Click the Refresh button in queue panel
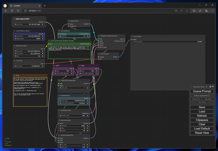This screenshot has height=151, width=218. [x=202, y=116]
